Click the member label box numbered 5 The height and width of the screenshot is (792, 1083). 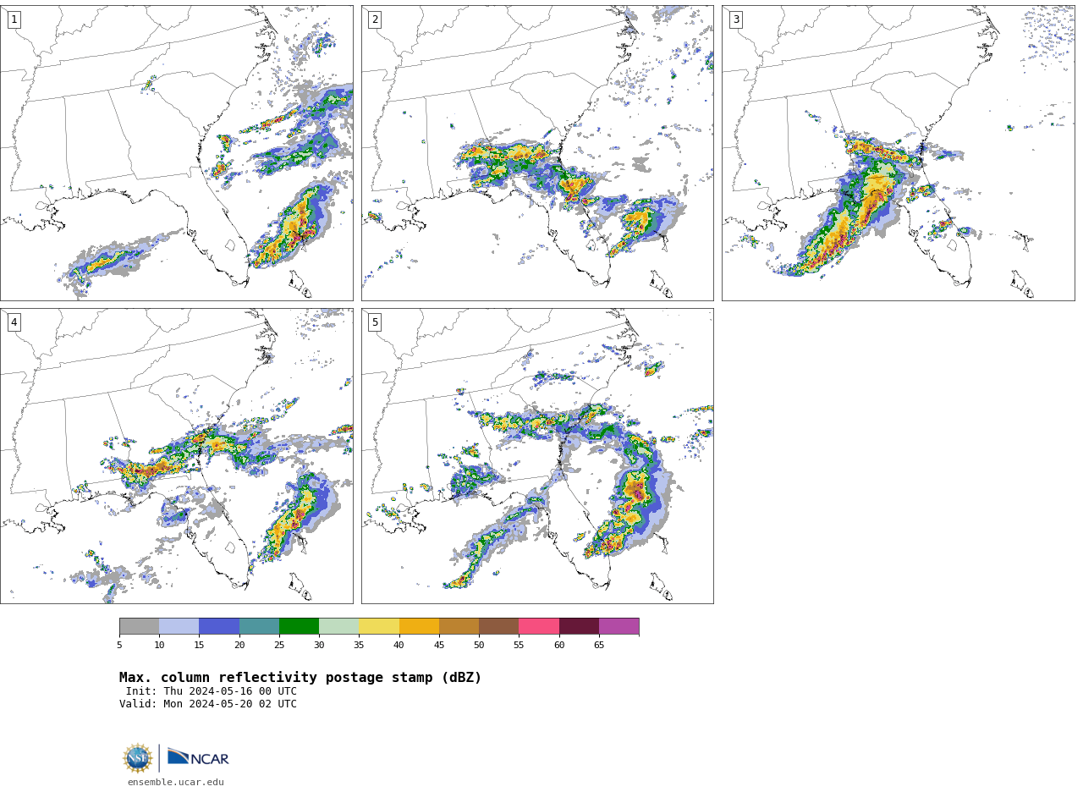point(375,322)
